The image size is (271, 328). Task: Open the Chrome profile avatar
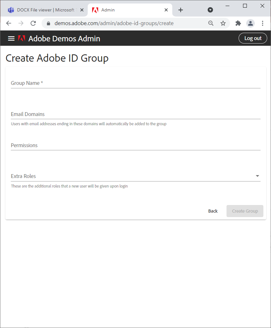click(250, 23)
